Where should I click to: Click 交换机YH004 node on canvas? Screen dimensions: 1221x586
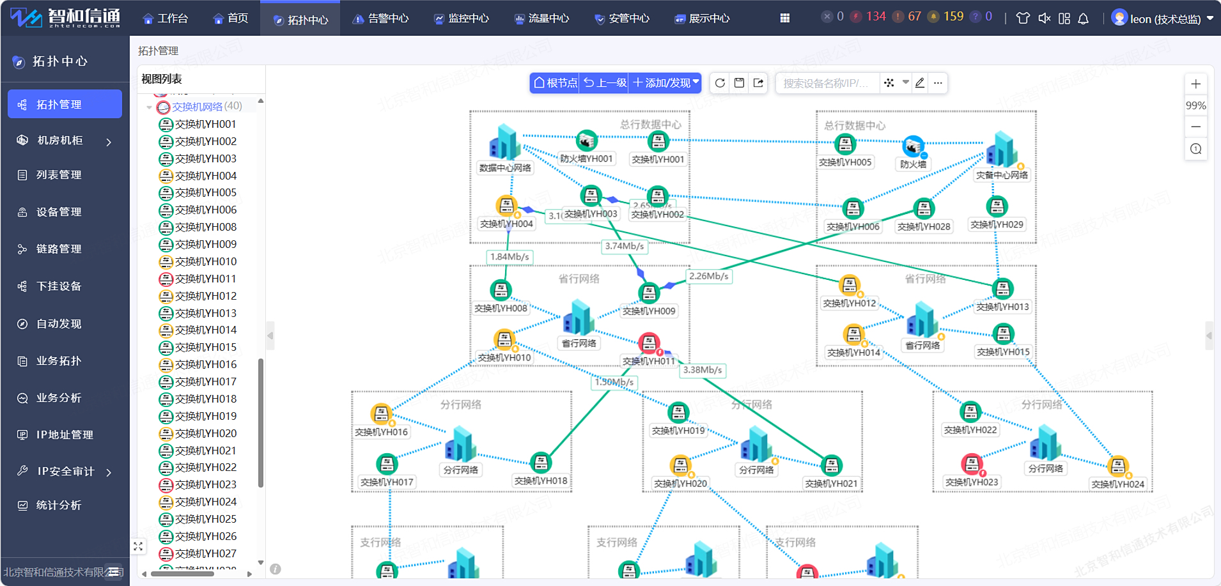(x=507, y=206)
